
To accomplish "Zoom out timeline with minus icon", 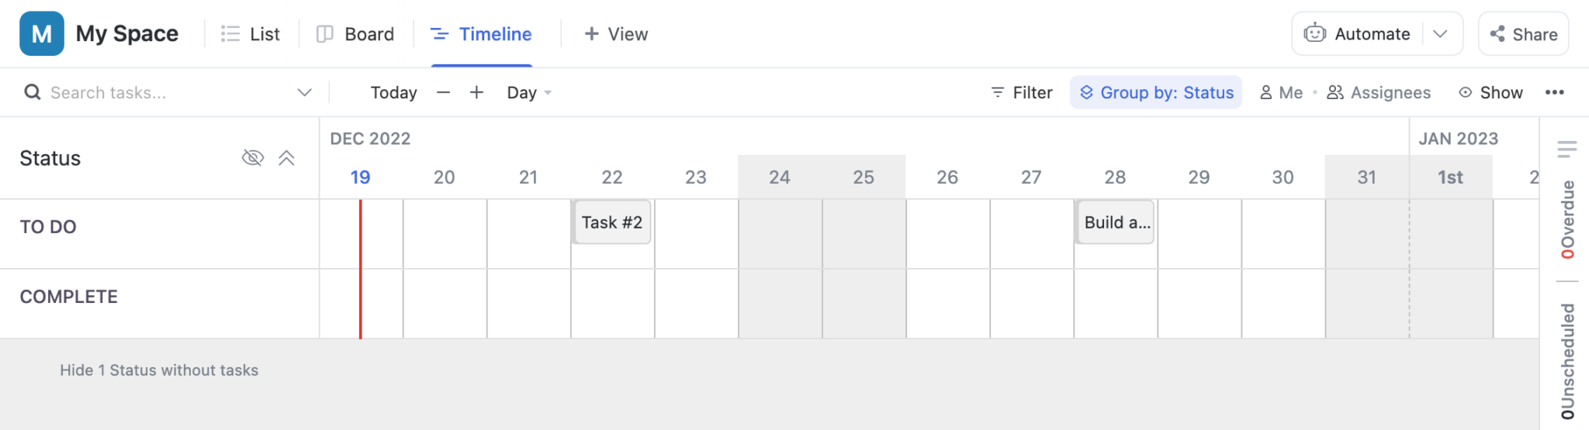I will [x=443, y=92].
